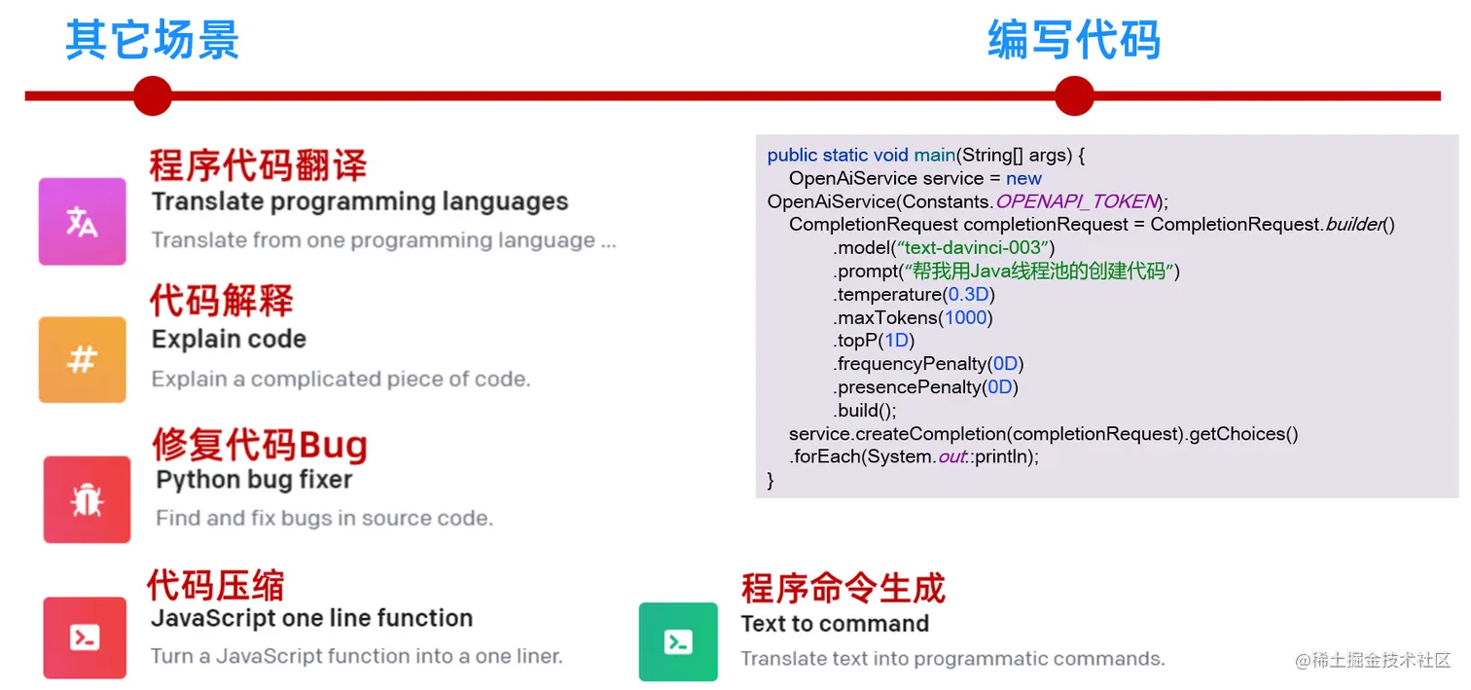Viewport: 1471px width, 690px height.
Task: Click 'Translate text into programmatic commands.' text
Action: 952,659
